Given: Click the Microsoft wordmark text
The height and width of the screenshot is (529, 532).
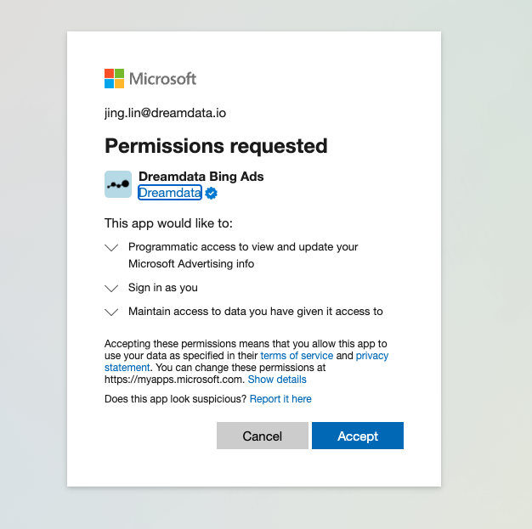Looking at the screenshot, I should tap(162, 79).
